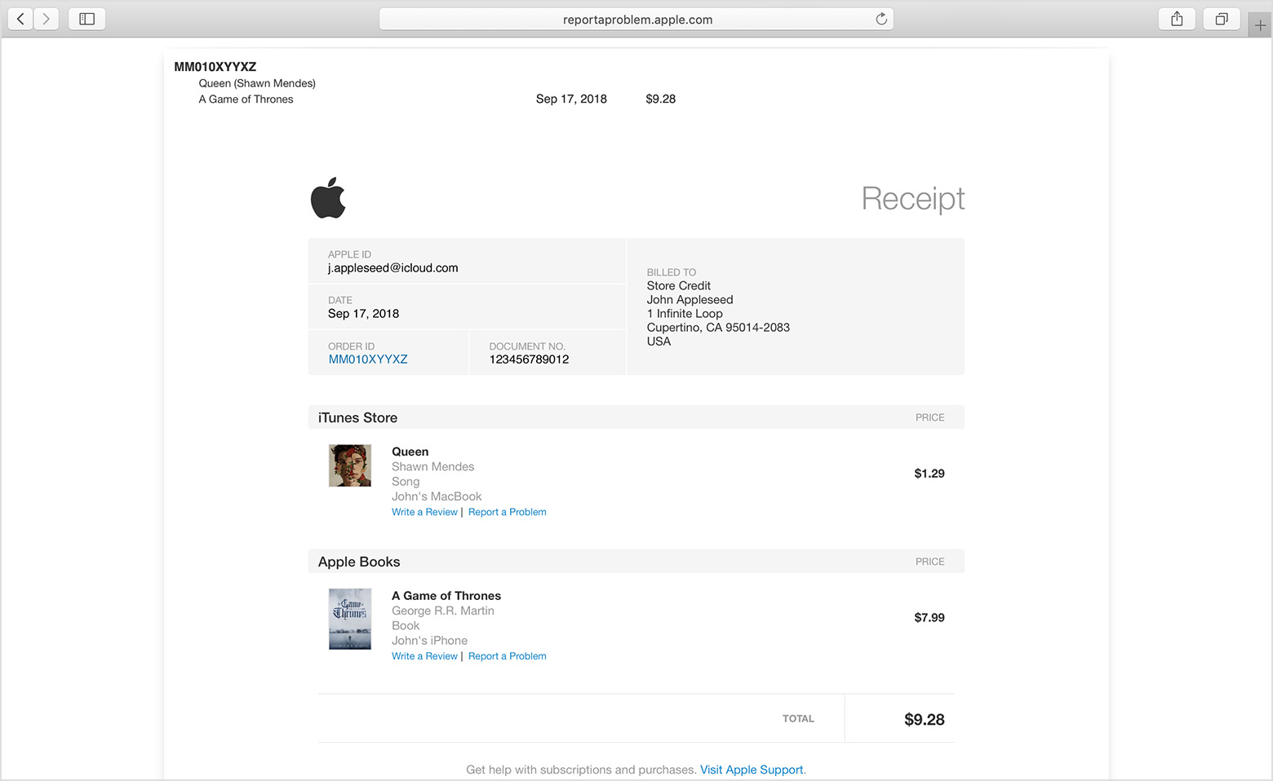Click the Queen album artwork thumbnail
Screen dimensions: 1273x781
pyautogui.click(x=350, y=466)
